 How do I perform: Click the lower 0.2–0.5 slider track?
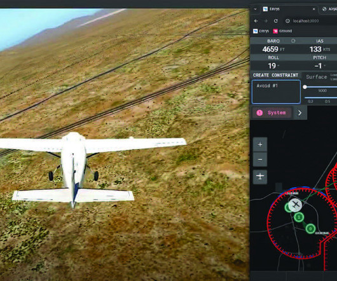pos(320,98)
